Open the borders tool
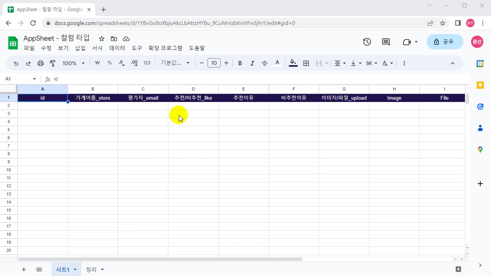This screenshot has height=276, width=491. pos(306,63)
